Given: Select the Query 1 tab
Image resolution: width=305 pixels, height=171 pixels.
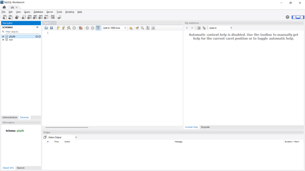Looking at the screenshot, I should 47,23.
